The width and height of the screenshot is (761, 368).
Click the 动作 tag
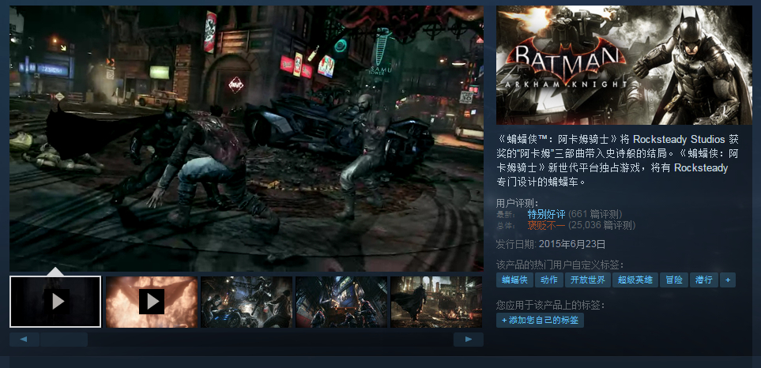[x=549, y=280]
